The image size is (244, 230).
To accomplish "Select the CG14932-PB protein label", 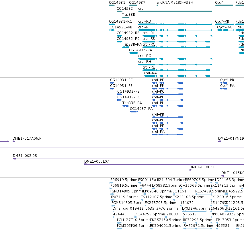I will [128, 91].
